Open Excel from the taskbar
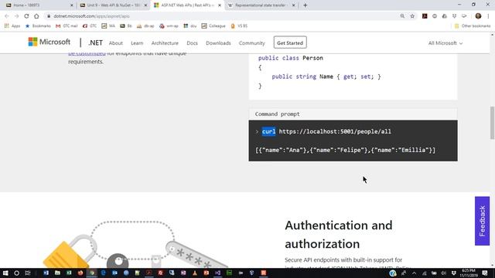 tap(69, 273)
